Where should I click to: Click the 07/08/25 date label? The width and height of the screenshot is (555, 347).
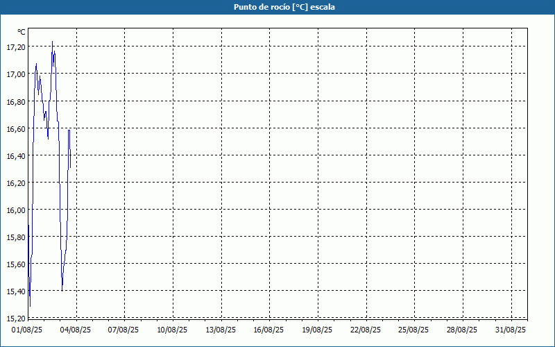click(123, 330)
